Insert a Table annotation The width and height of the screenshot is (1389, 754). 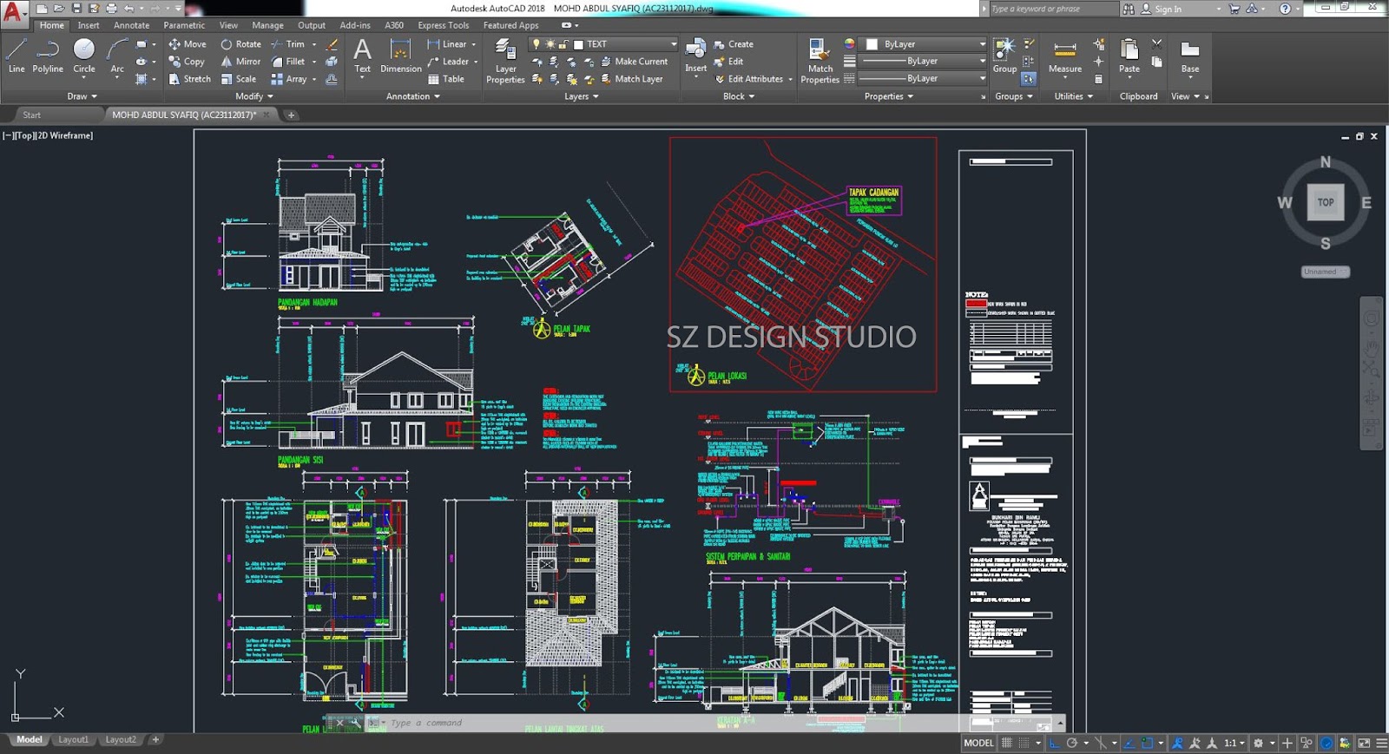(446, 79)
